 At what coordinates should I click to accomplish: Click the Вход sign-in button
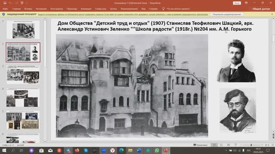[237, 3]
